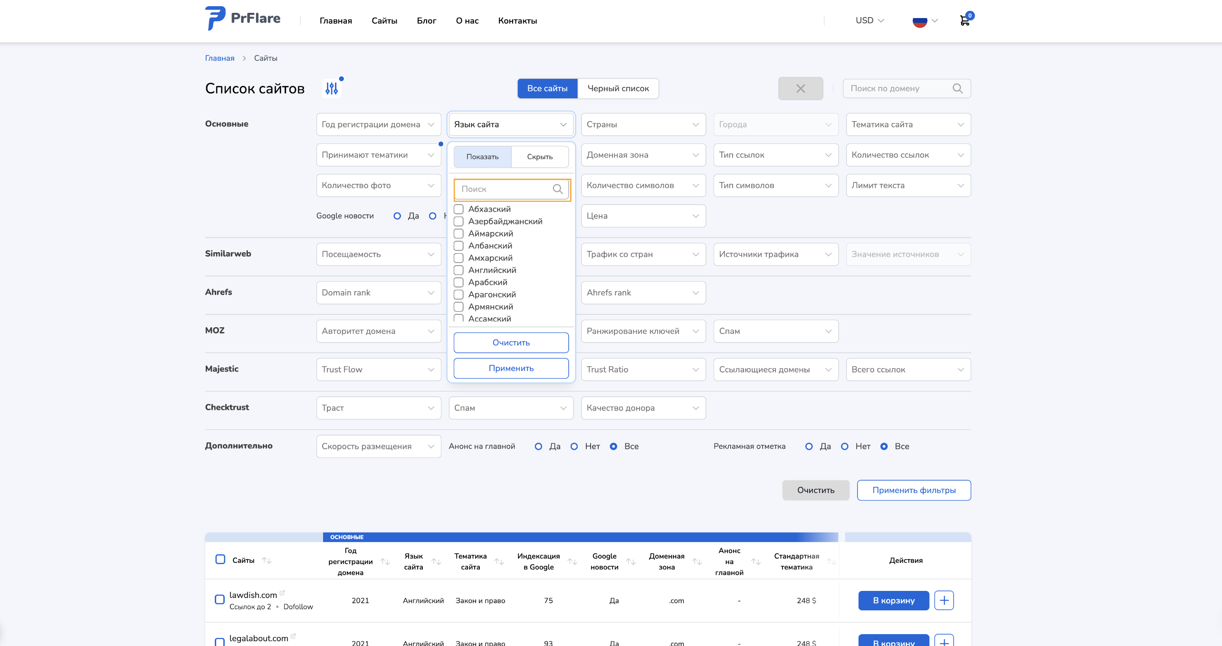Viewport: 1222px width, 646px height.
Task: Sort by Язык сайта column
Action: tap(436, 561)
